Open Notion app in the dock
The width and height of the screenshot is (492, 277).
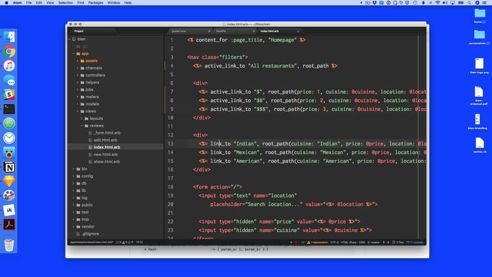[x=10, y=166]
